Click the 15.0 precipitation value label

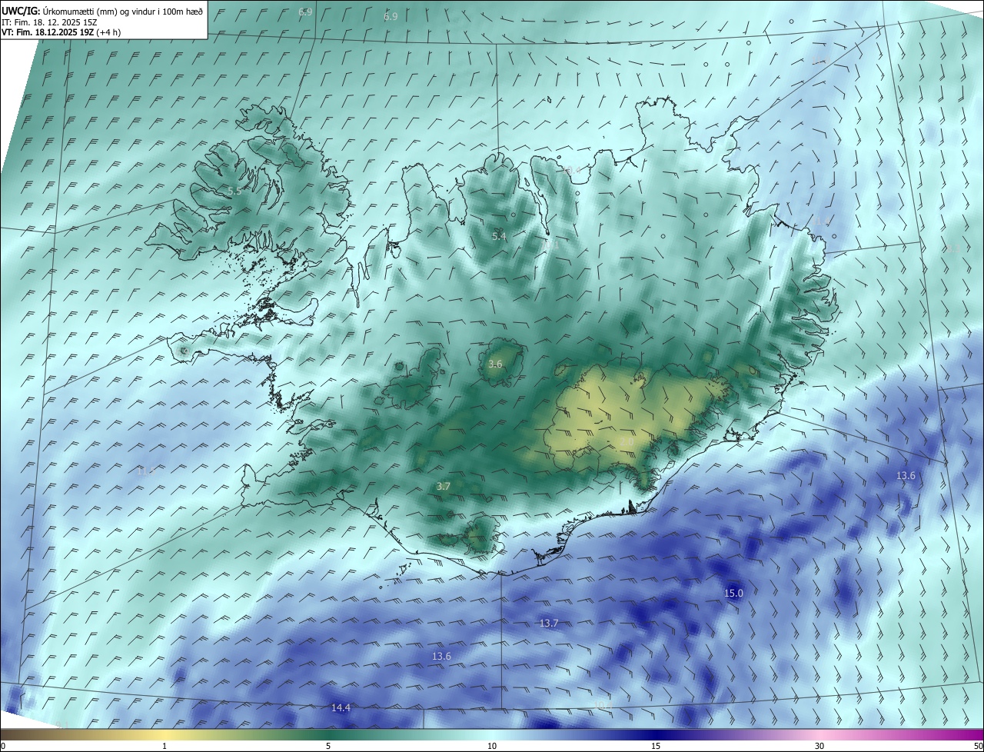point(734,593)
